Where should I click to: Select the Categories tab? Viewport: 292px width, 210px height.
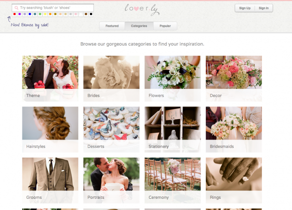(x=139, y=26)
